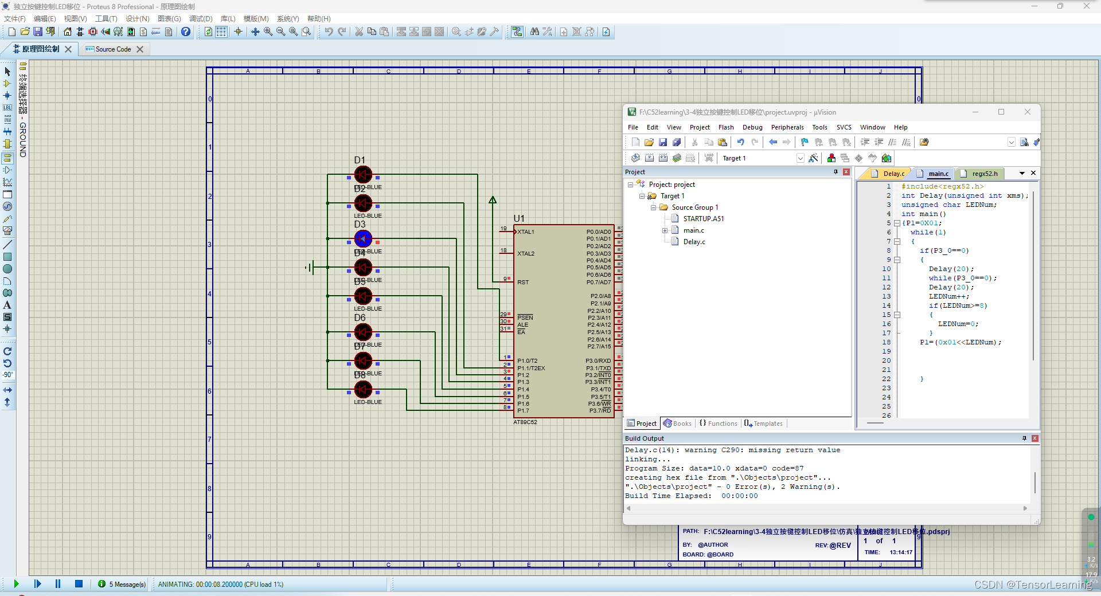Switch to the Source Code tab
This screenshot has height=596, width=1101.
pos(113,49)
